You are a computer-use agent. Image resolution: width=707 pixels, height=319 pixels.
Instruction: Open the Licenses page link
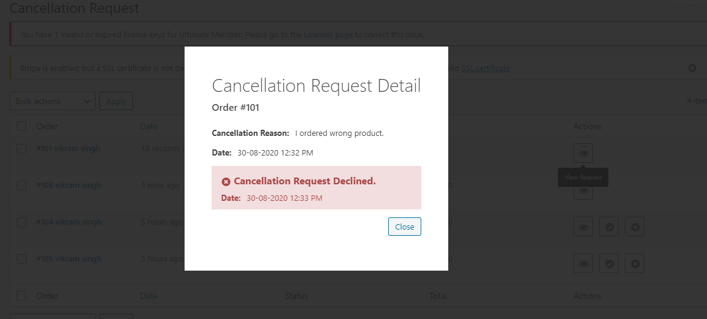(328, 35)
